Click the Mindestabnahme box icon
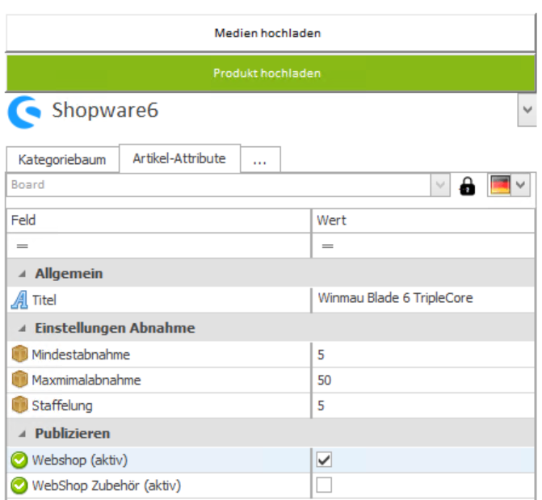This screenshot has width=542, height=500. tap(19, 354)
